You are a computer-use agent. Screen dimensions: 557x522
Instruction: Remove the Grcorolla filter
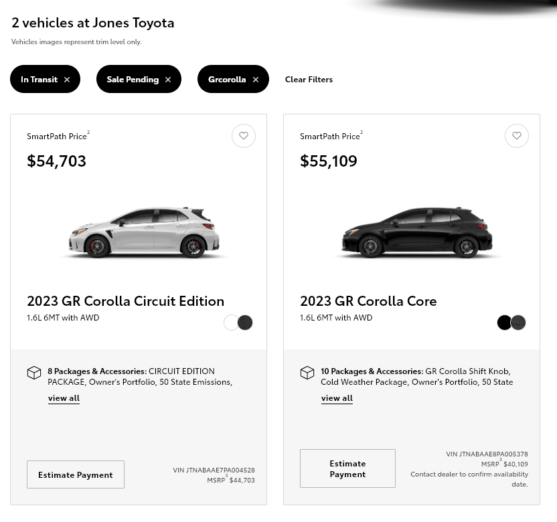pyautogui.click(x=255, y=79)
